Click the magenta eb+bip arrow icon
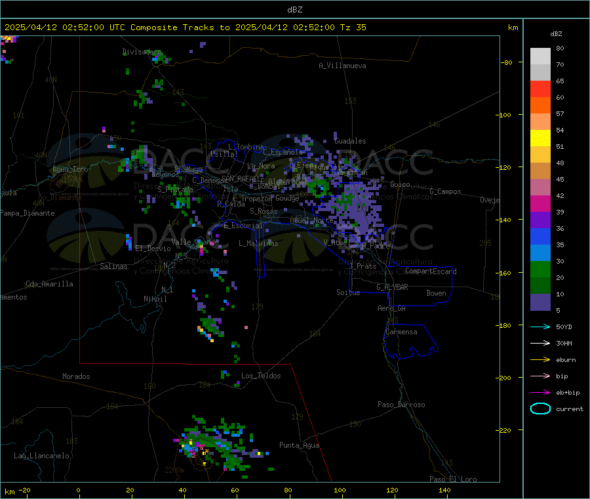Screen dimensions: 590x499 coord(540,392)
